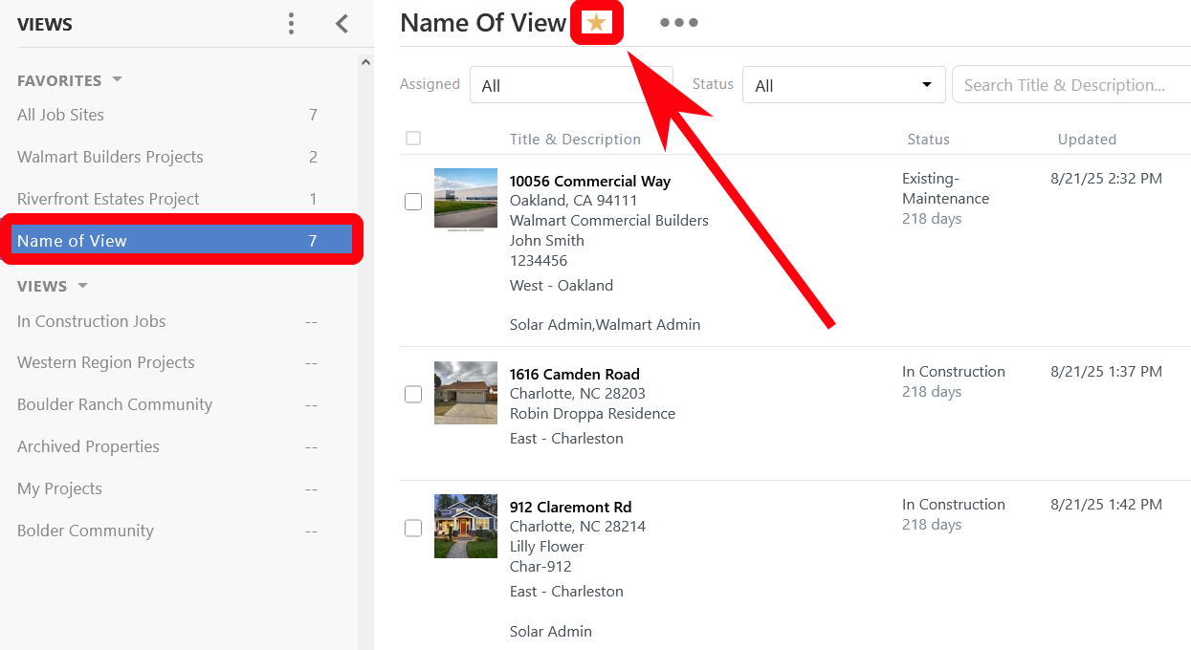The width and height of the screenshot is (1191, 650).
Task: Click the gold favorite star icon
Action: (596, 23)
